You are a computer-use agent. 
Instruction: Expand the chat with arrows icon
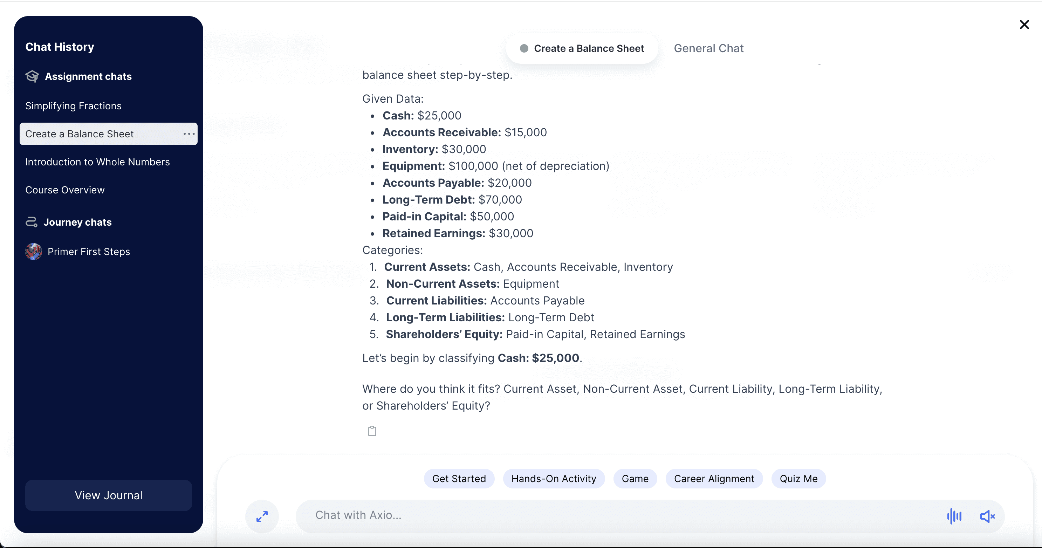point(262,516)
